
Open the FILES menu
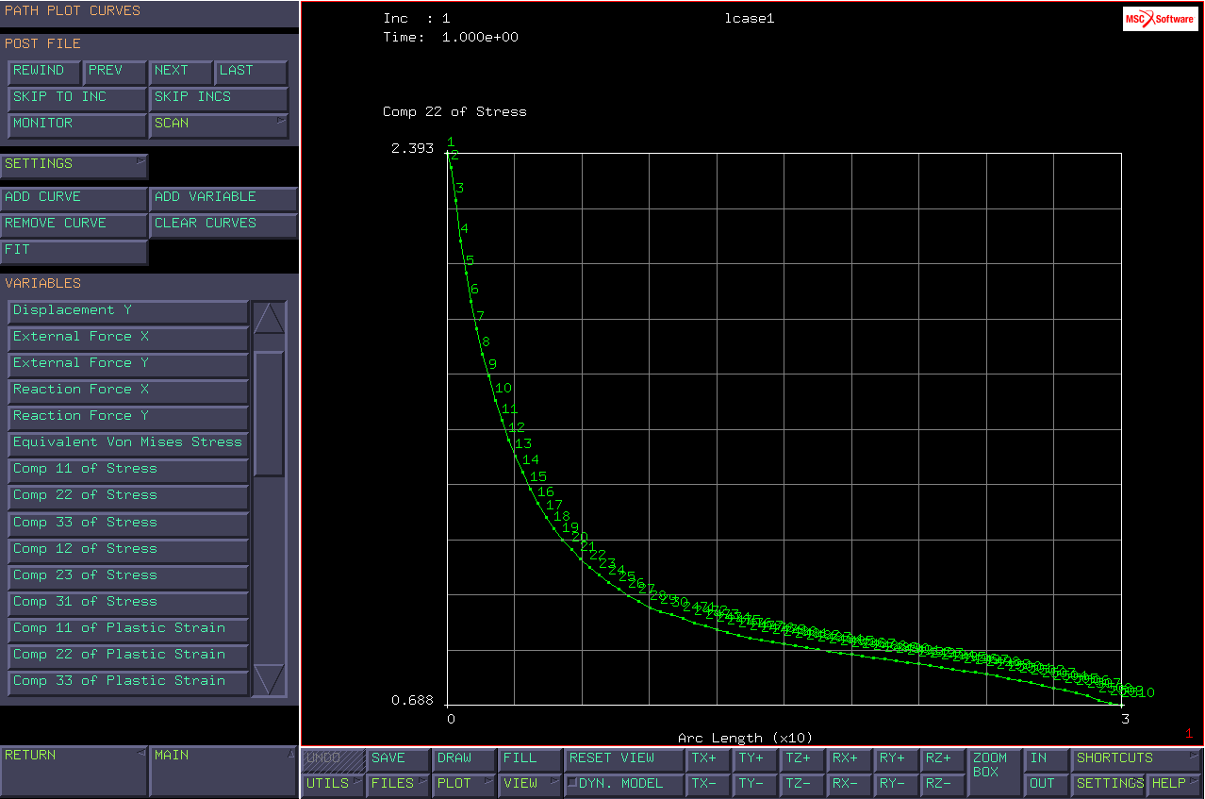click(x=398, y=784)
